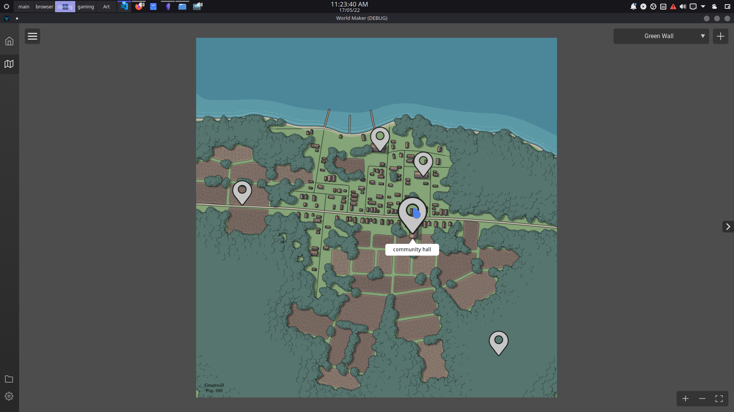Switch to the gaming workspace
Image resolution: width=734 pixels, height=412 pixels.
point(86,6)
